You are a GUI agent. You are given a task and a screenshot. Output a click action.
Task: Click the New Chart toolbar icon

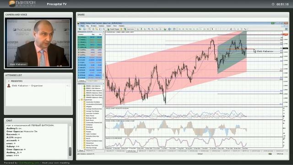pos(80,29)
